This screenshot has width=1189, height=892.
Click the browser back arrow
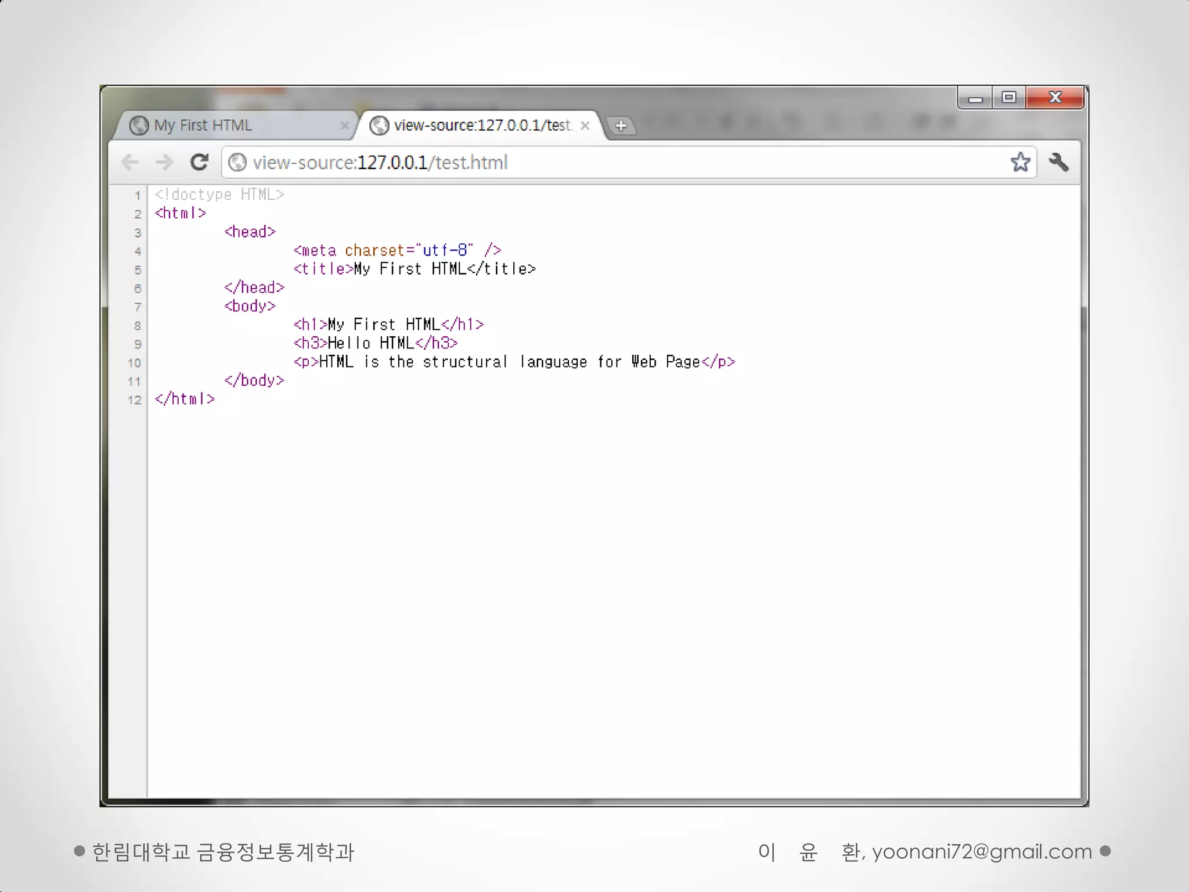click(x=130, y=162)
